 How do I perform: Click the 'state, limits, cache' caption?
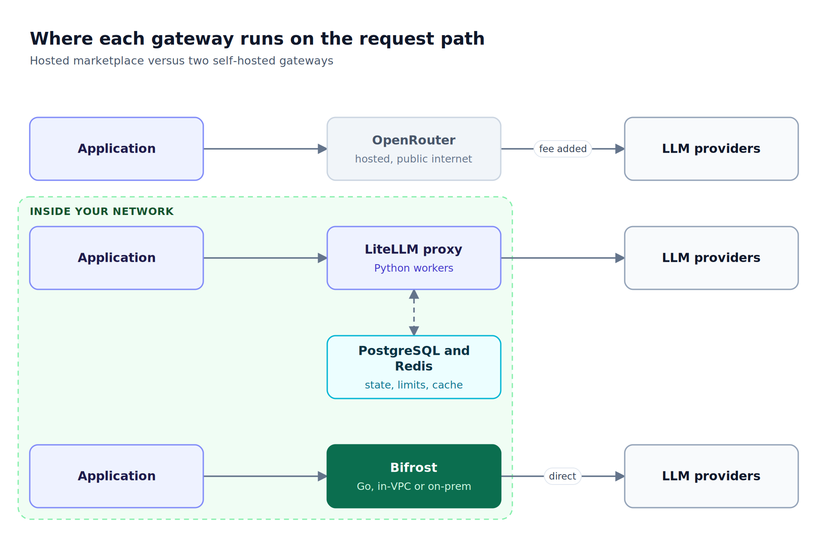pos(414,385)
